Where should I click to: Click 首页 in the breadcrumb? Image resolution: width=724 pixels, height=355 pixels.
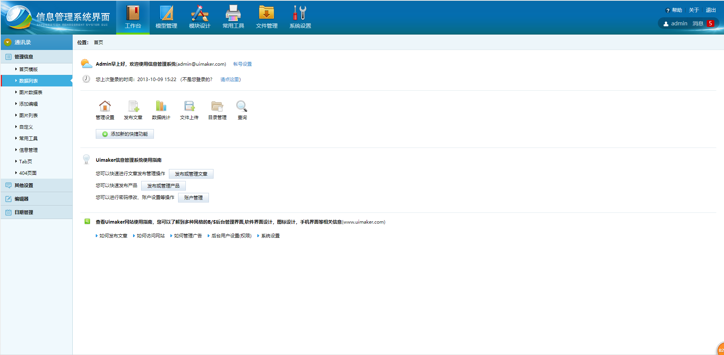coord(98,43)
